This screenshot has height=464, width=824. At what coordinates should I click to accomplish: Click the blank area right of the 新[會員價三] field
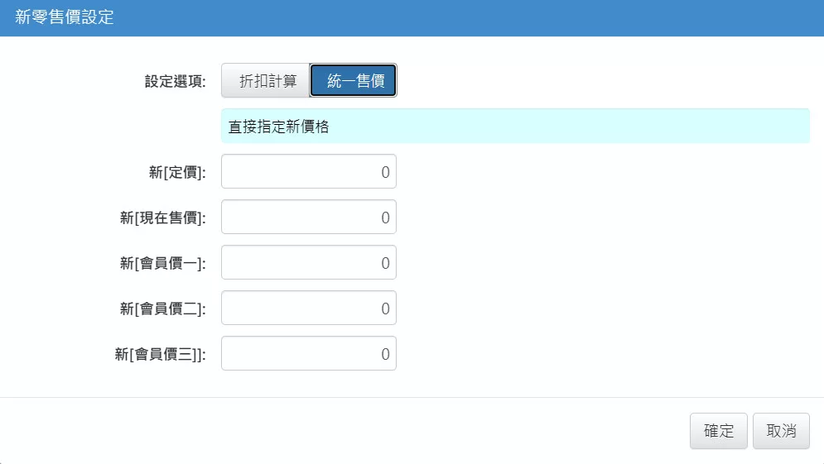(596, 354)
